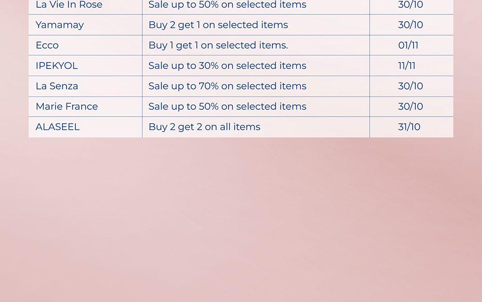The width and height of the screenshot is (482, 302).
Task: Click the Sale up to 30% offer
Action: tap(227, 66)
